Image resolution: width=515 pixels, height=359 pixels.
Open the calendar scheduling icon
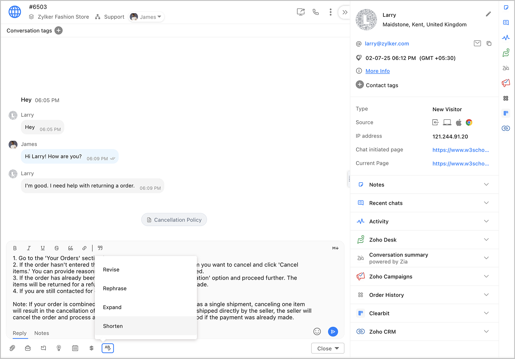(x=75, y=348)
